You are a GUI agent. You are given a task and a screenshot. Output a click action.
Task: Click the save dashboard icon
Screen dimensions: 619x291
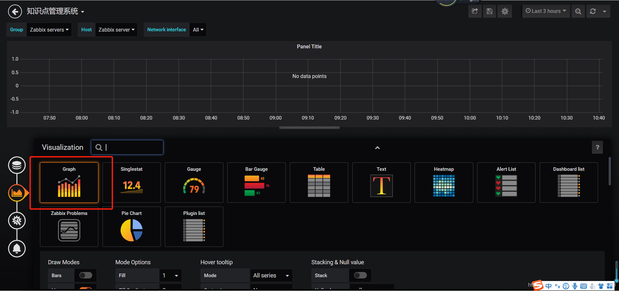coord(489,11)
